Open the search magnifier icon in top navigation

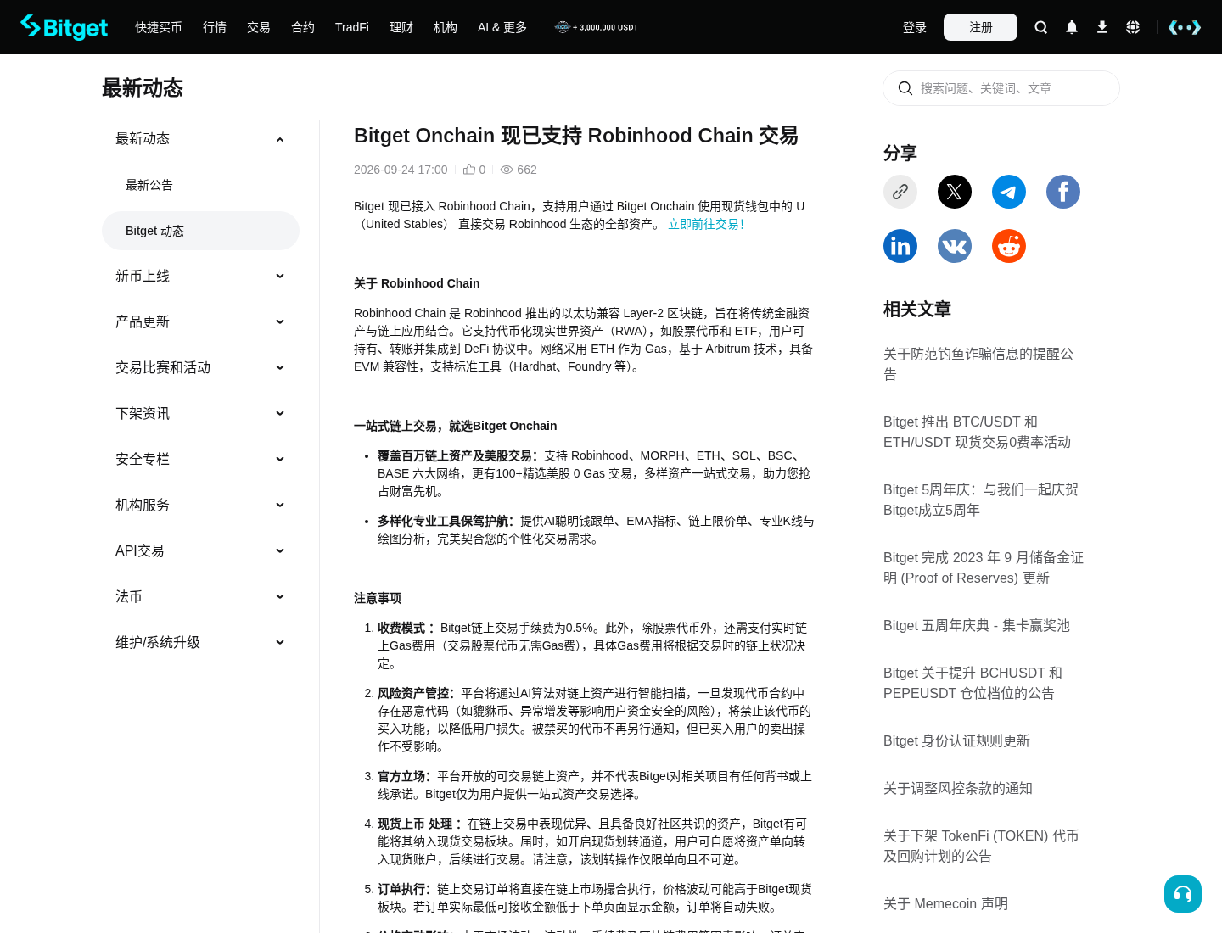pos(1041,27)
